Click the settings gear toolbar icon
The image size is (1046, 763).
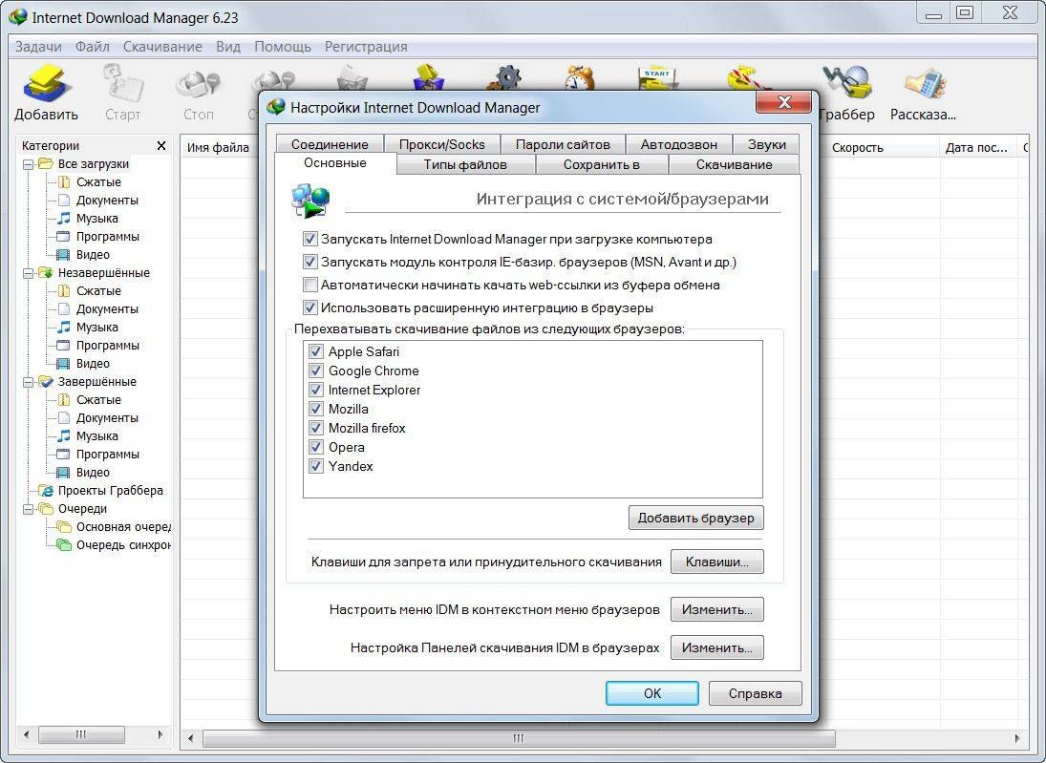pos(505,77)
